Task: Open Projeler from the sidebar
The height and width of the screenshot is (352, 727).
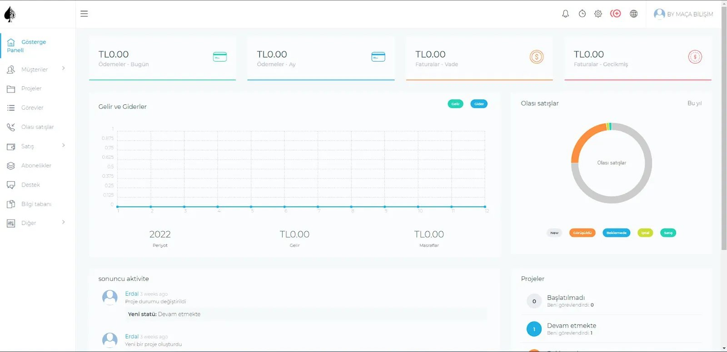Action: pyautogui.click(x=31, y=88)
